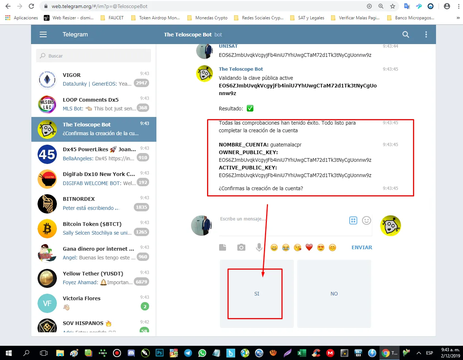Open the browser zoom magnifier icon
The width and height of the screenshot is (463, 360).
coord(381,6)
